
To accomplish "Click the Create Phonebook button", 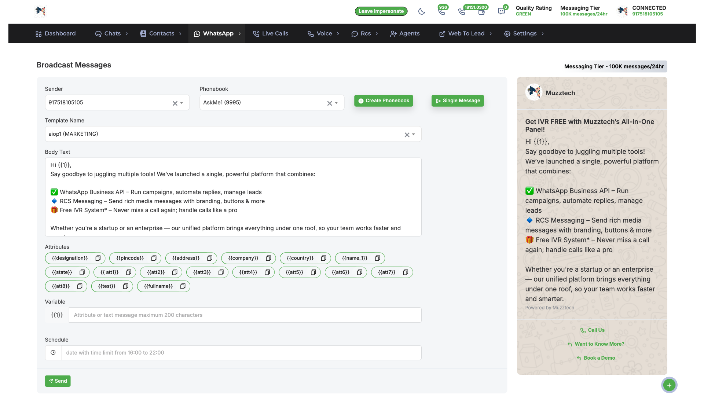I will 384,101.
